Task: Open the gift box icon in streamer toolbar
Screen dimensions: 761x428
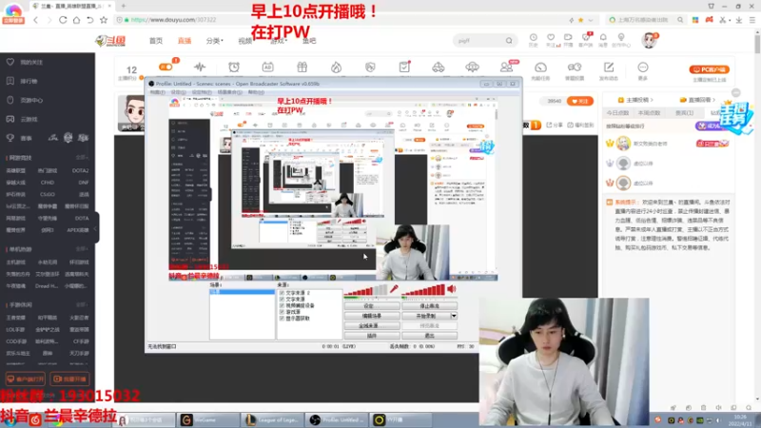Action: (x=302, y=67)
